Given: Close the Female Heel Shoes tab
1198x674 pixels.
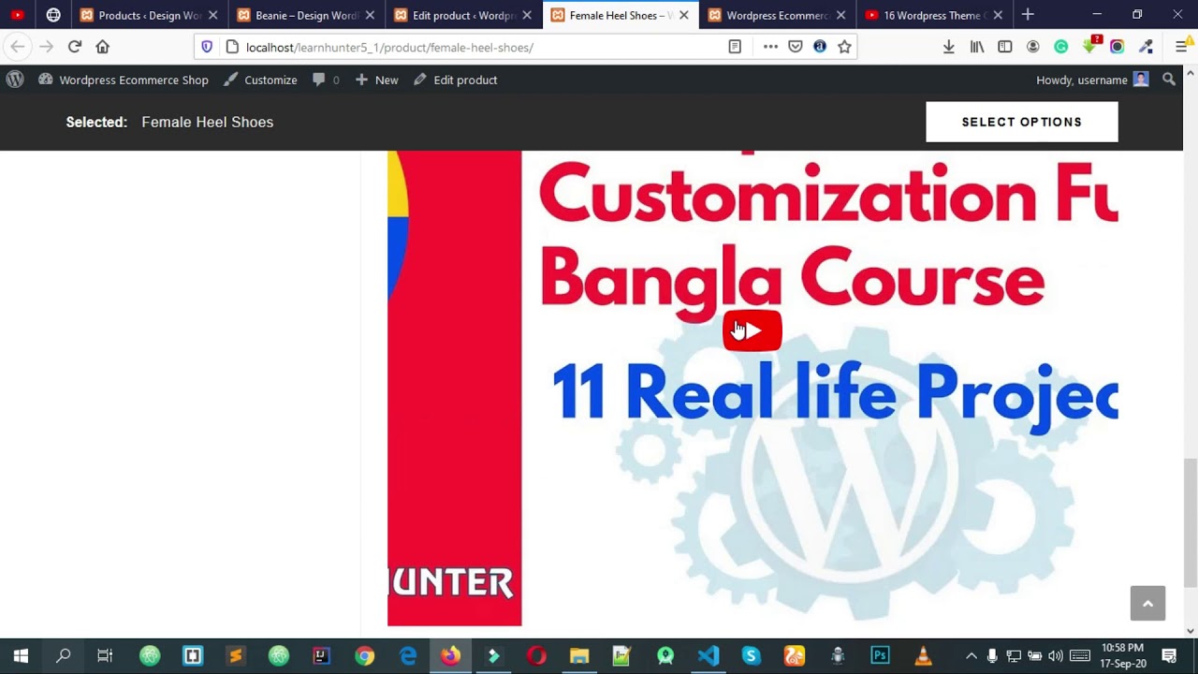Looking at the screenshot, I should (x=684, y=15).
